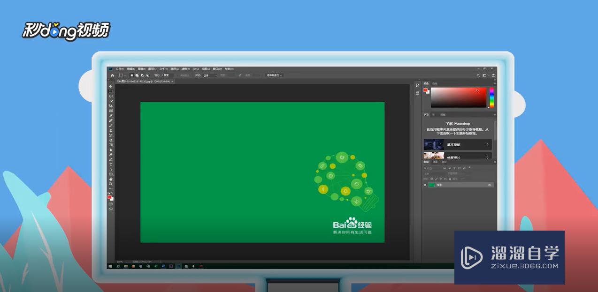Click the Select and Mask button

(275, 75)
